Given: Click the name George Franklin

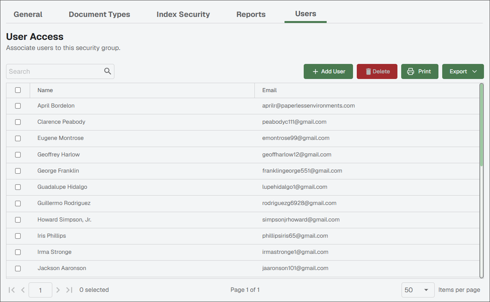Looking at the screenshot, I should pyautogui.click(x=58, y=171).
